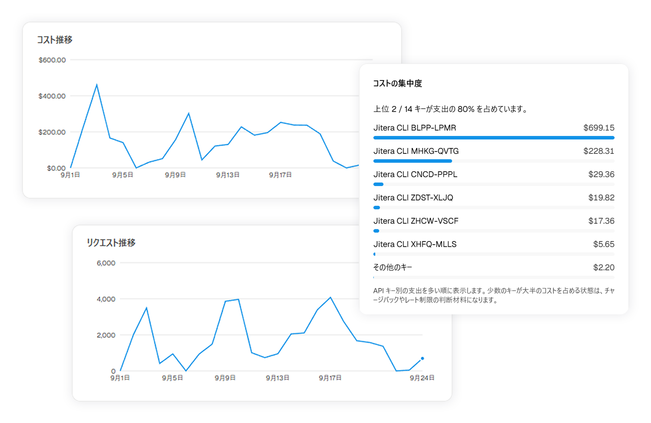
Task: Click the $400.00 axis label on cost chart
Action: [x=52, y=96]
